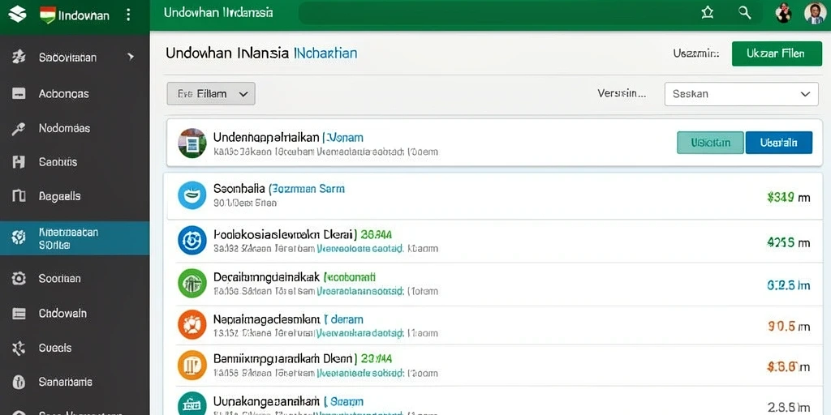Click the teal Usiortan button

[710, 143]
